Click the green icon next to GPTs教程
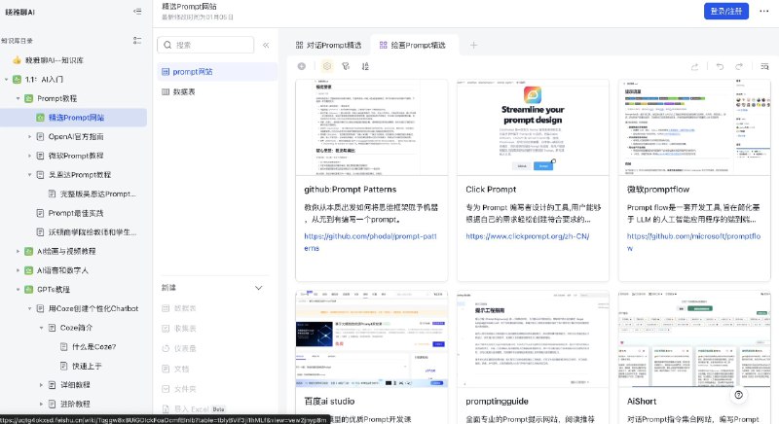The width and height of the screenshot is (779, 424). click(29, 290)
